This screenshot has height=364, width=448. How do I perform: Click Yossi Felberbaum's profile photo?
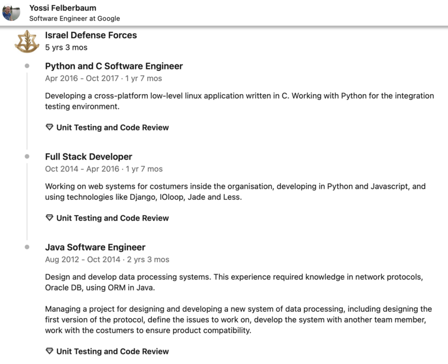(x=11, y=12)
